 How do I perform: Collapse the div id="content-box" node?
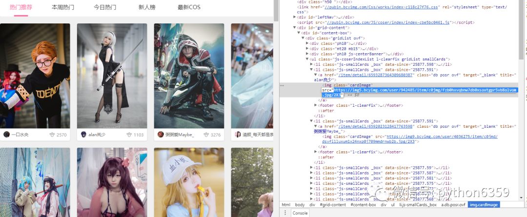point(299,33)
